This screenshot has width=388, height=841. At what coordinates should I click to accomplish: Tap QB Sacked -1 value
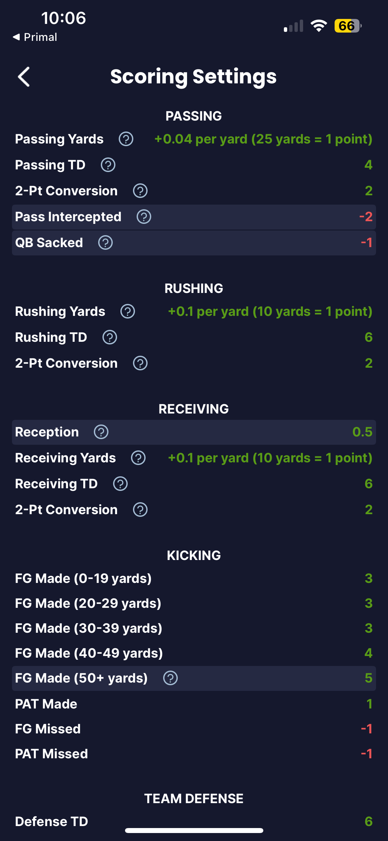point(366,242)
